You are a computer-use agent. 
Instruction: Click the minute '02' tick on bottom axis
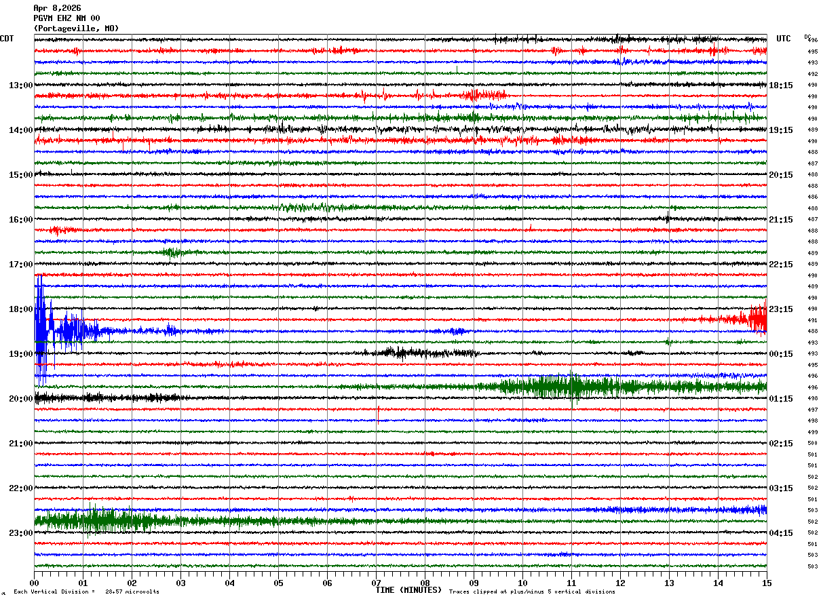coord(132,583)
